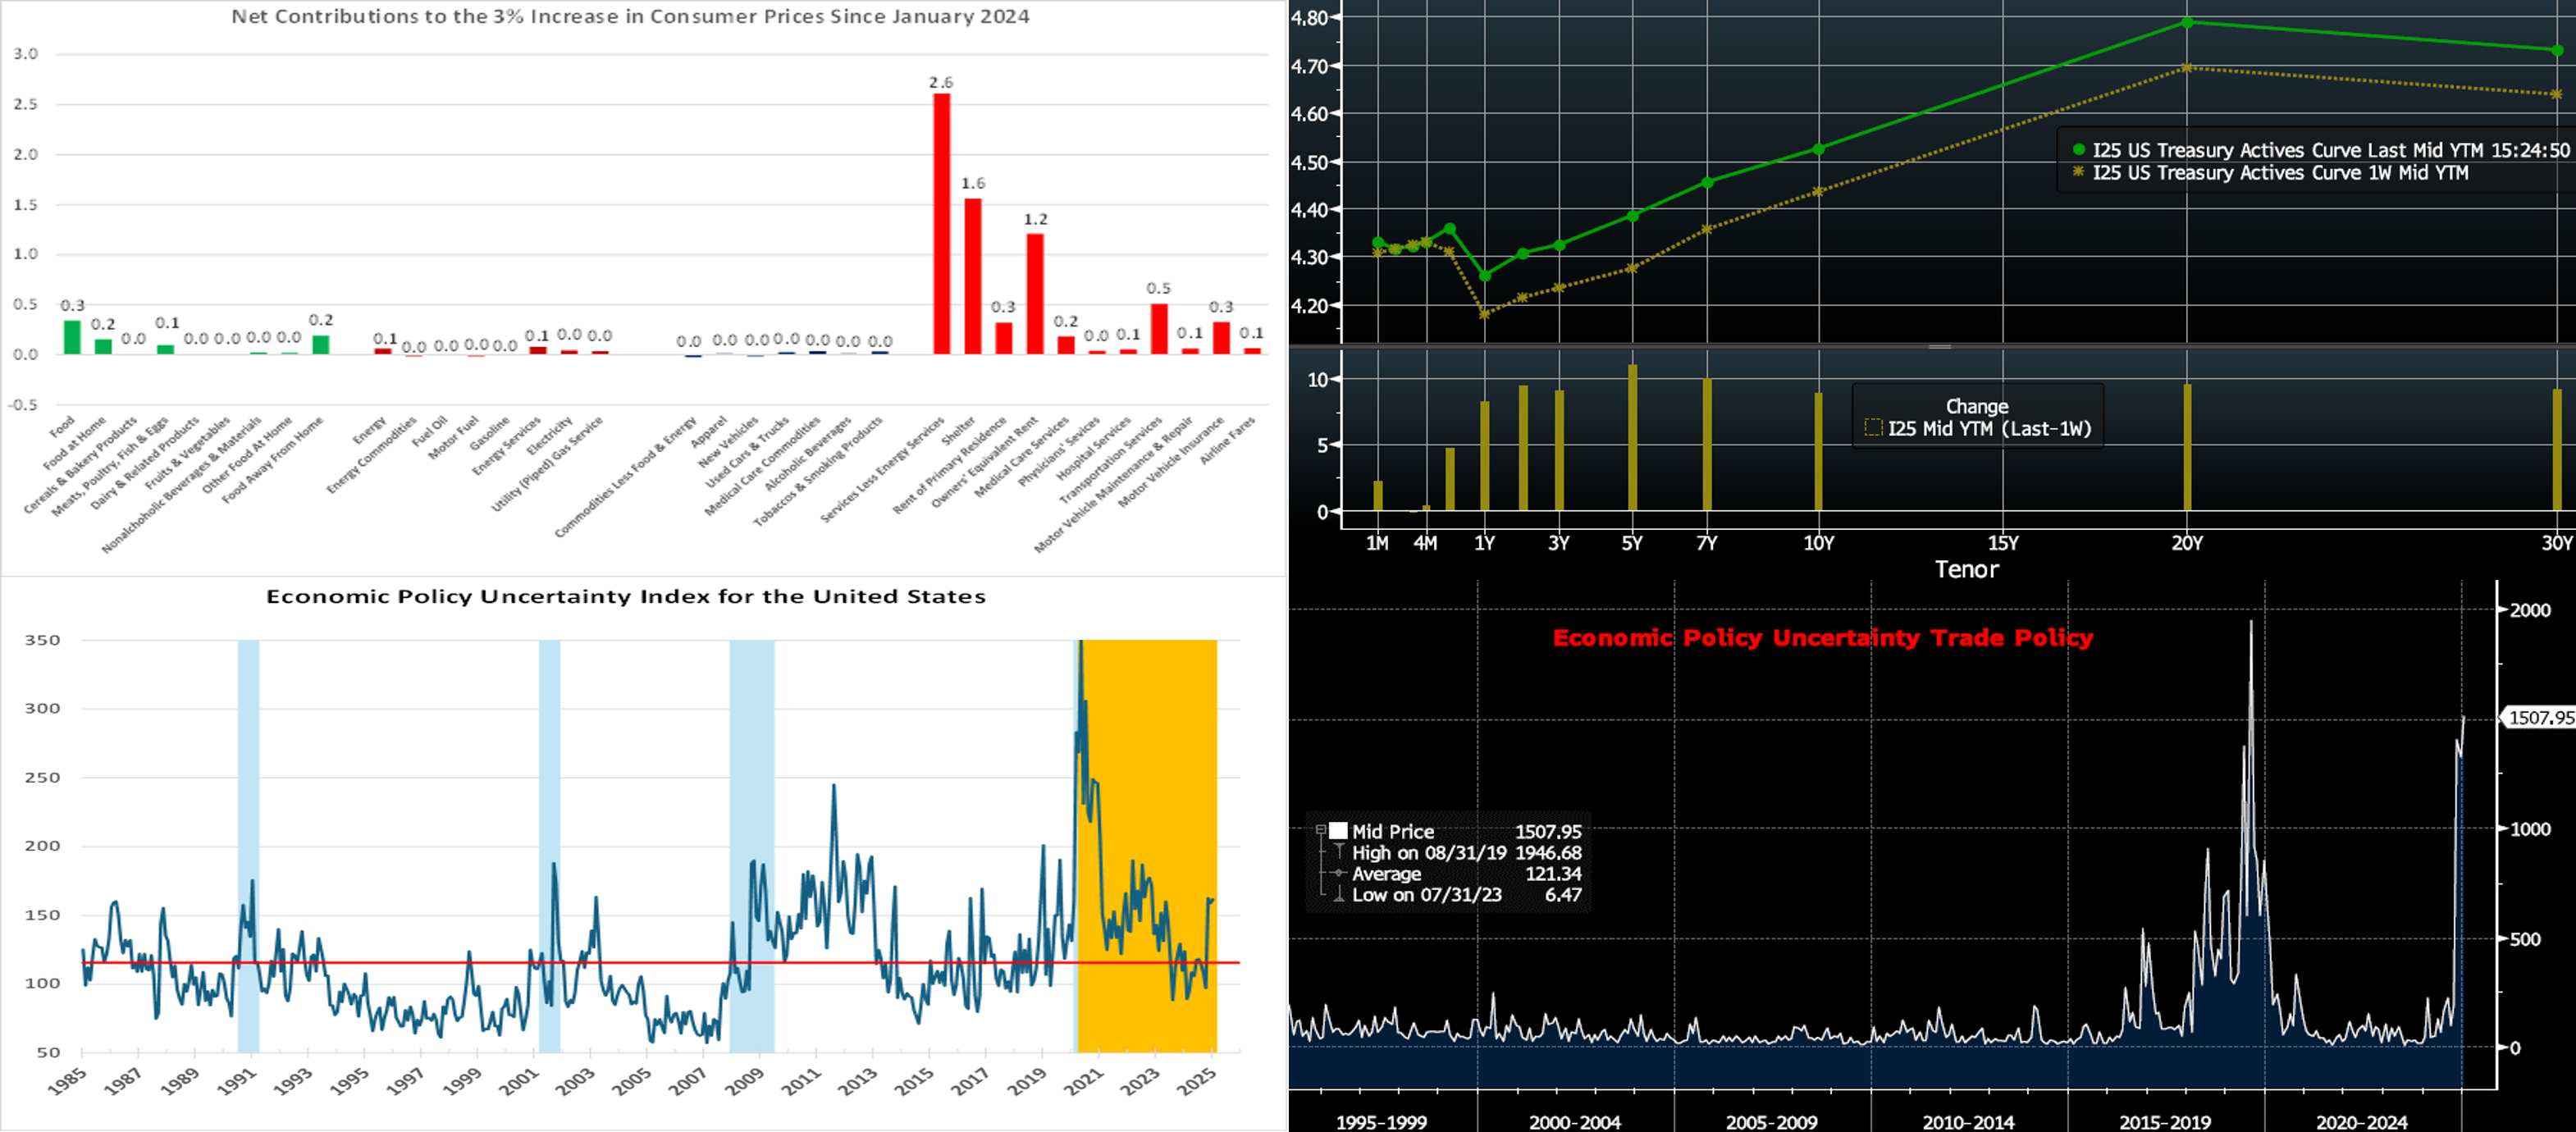The image size is (2576, 1132).
Task: Click the Low marker icon in legend
Action: [1339, 894]
